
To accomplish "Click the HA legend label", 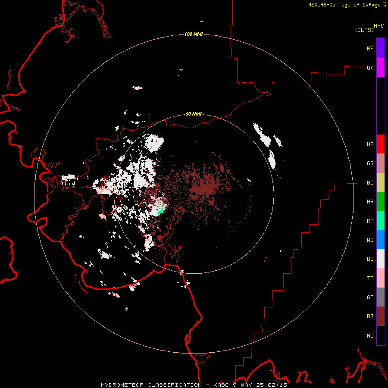I will [x=370, y=144].
